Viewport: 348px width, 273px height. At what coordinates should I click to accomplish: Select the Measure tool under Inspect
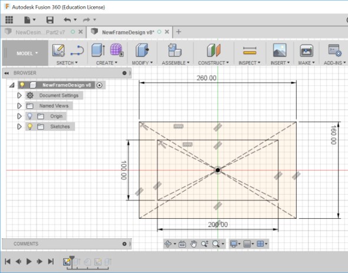[x=249, y=51]
